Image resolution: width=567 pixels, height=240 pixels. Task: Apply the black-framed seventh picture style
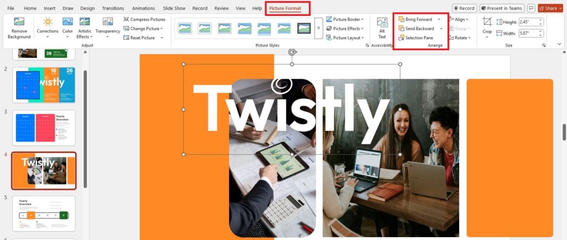coord(304,28)
